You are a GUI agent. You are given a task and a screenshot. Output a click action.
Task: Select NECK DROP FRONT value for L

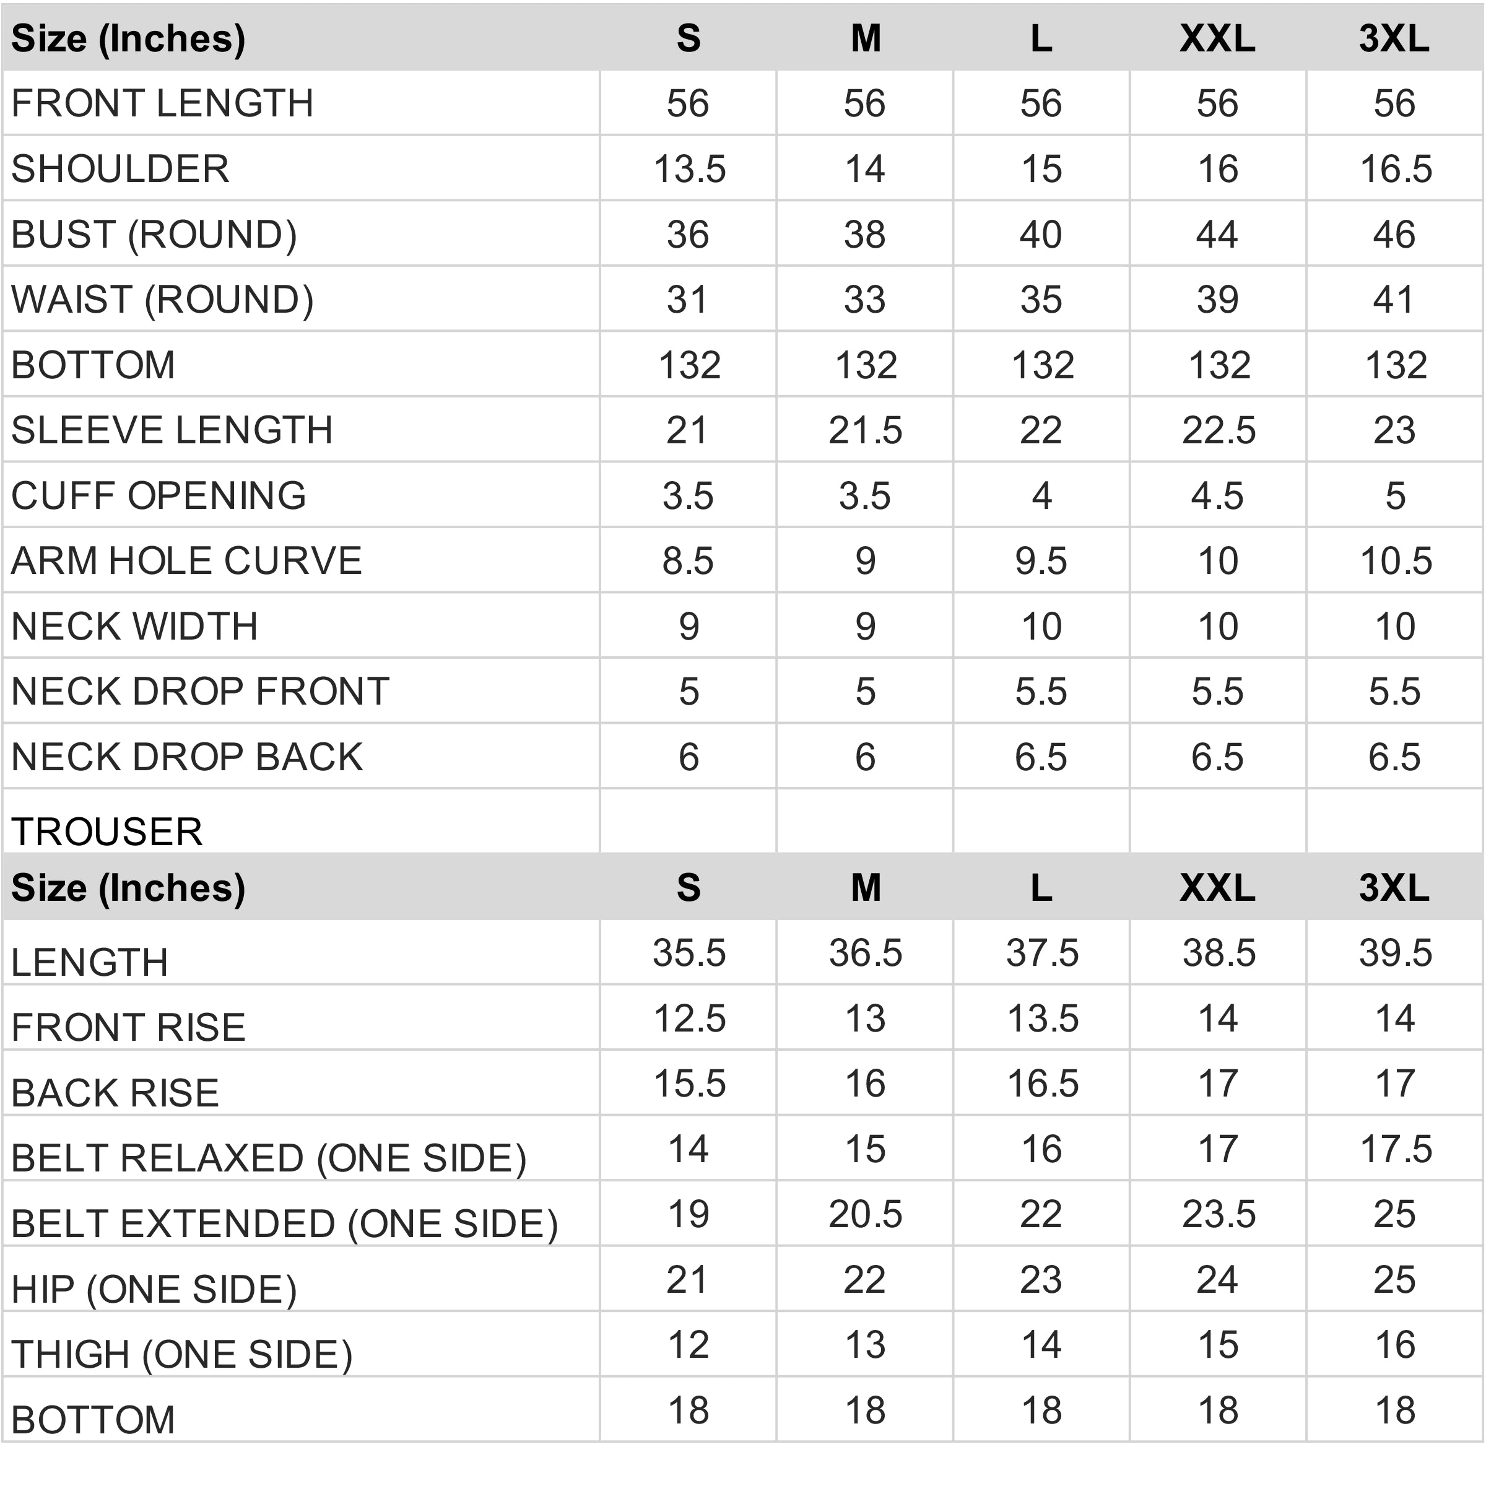1041,692
